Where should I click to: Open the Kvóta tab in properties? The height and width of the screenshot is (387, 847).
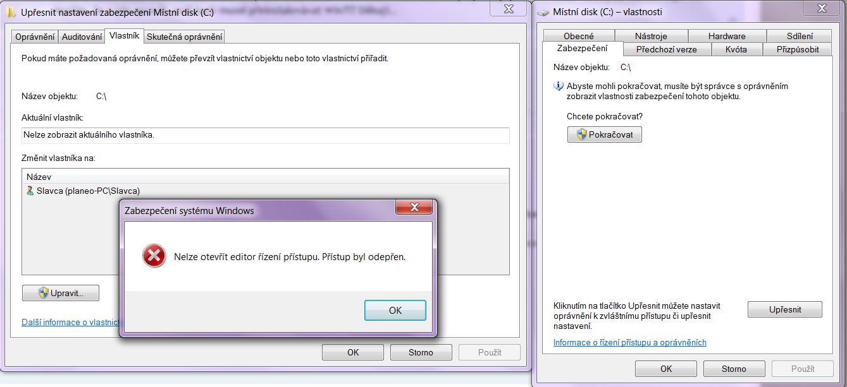[736, 49]
